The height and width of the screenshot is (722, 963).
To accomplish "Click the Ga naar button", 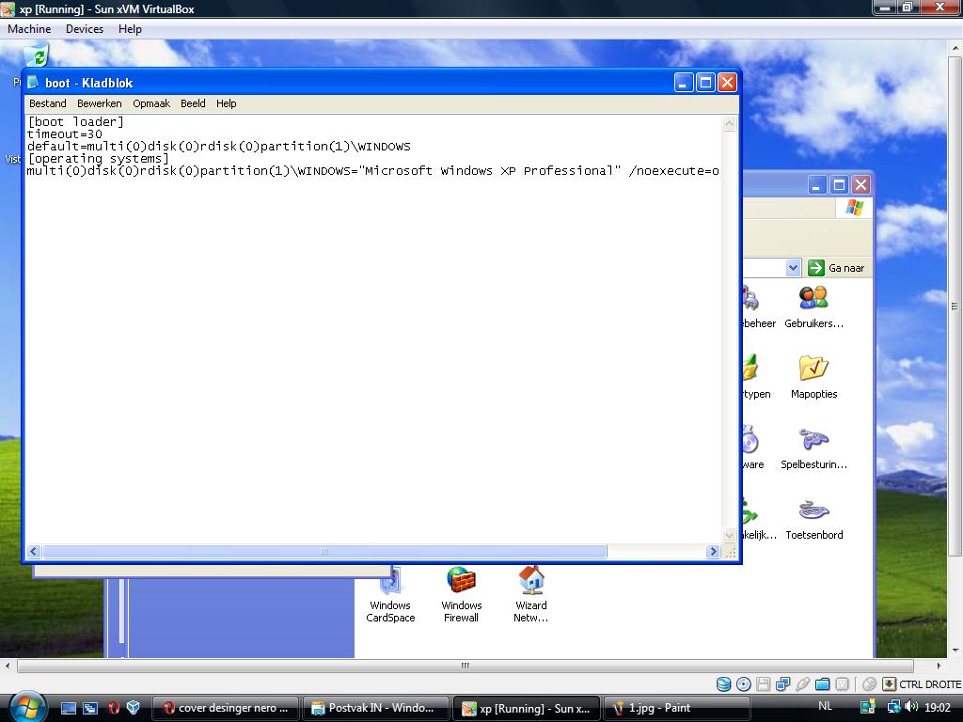I will [837, 268].
